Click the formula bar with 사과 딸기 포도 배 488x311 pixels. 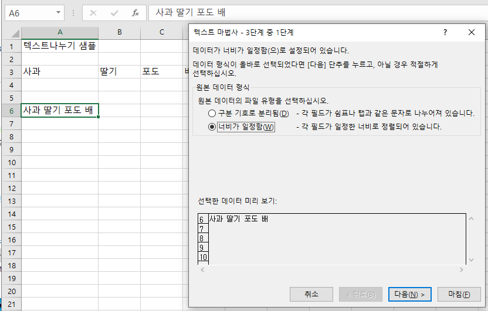[x=318, y=13]
